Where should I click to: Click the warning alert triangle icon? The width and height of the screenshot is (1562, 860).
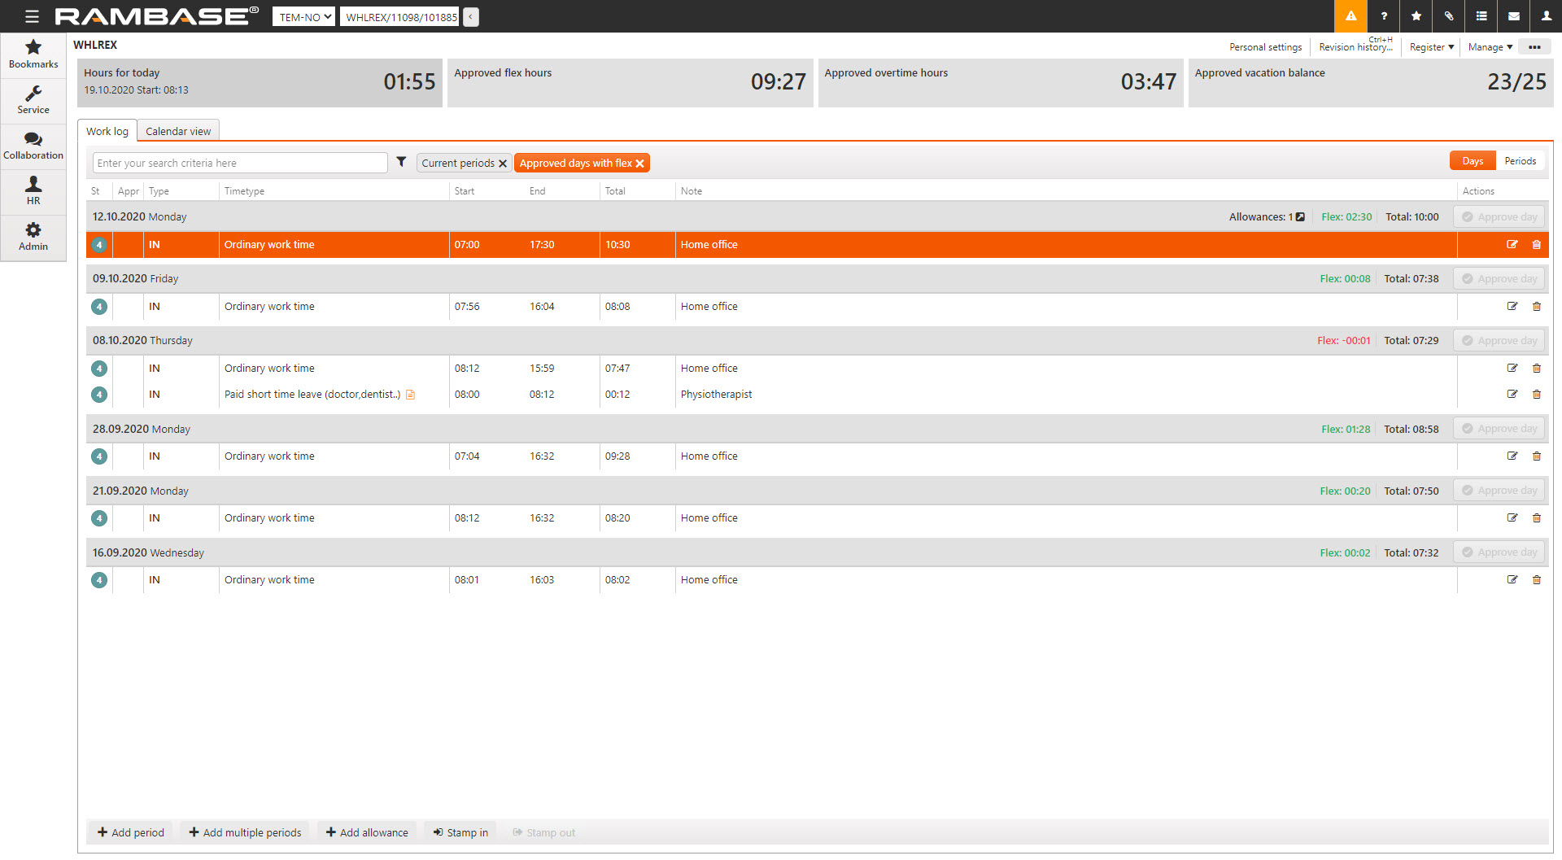[1350, 16]
